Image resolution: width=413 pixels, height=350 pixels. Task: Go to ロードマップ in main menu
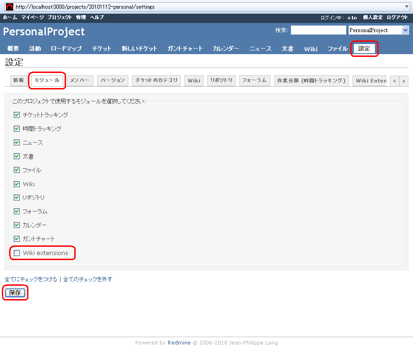66,49
